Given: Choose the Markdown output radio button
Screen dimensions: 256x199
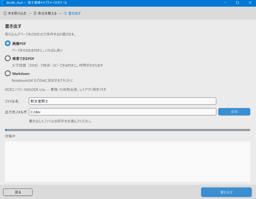Looking at the screenshot, I should coord(8,73).
